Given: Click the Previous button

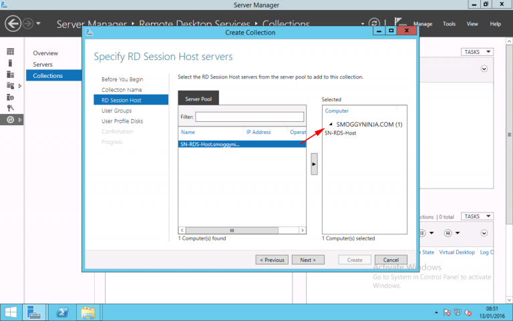Looking at the screenshot, I should [272, 260].
